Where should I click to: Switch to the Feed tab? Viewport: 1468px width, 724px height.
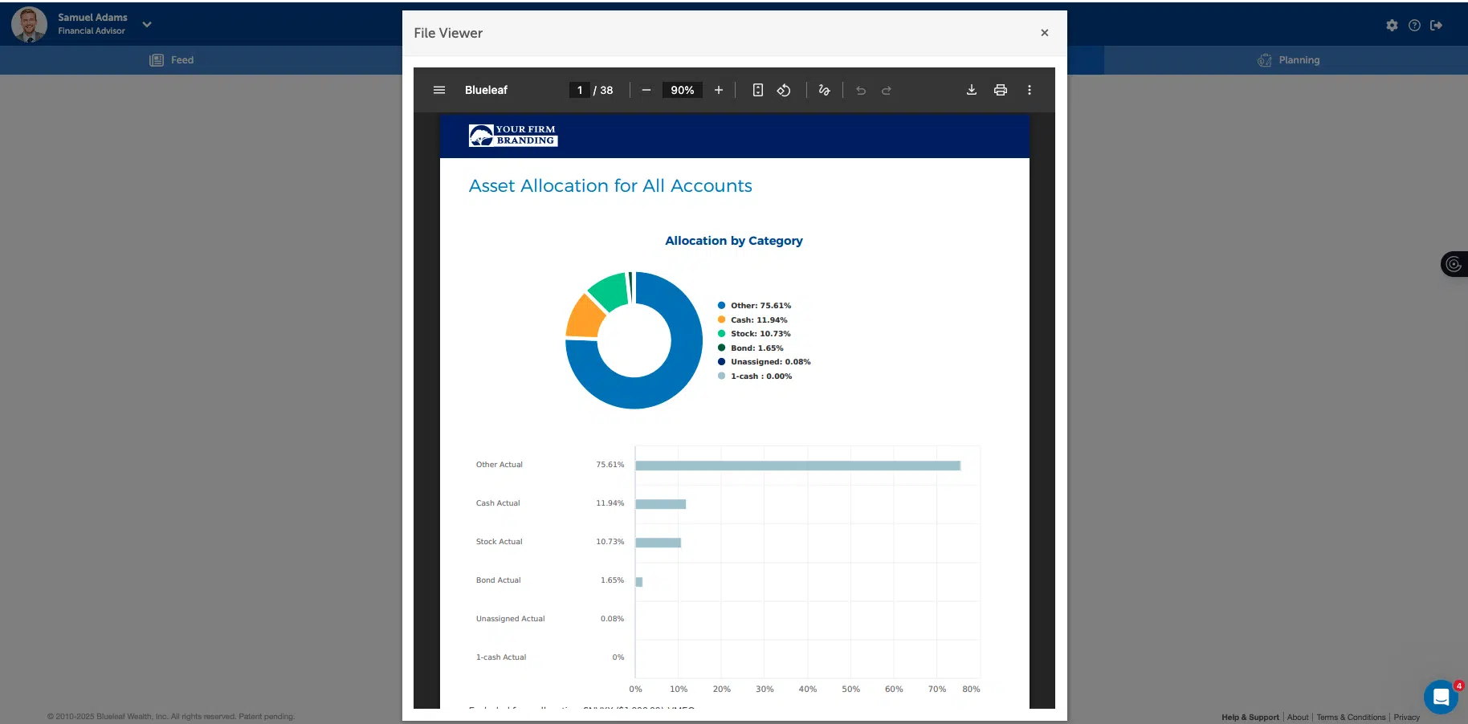click(x=172, y=60)
